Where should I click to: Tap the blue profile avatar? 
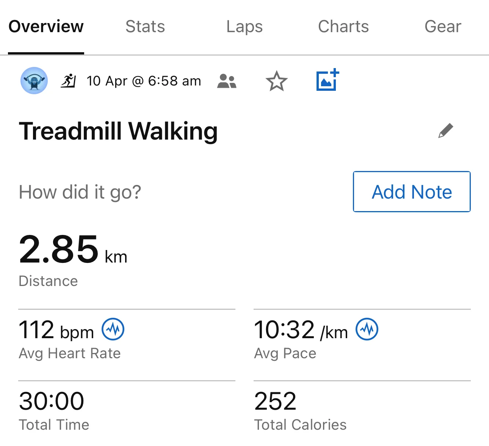(34, 81)
